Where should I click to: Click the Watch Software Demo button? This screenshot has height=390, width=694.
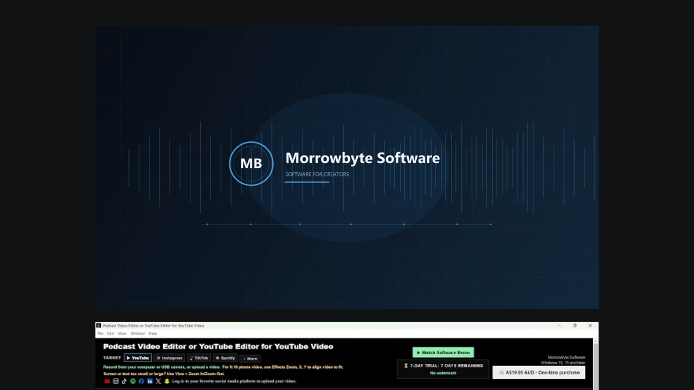click(443, 353)
